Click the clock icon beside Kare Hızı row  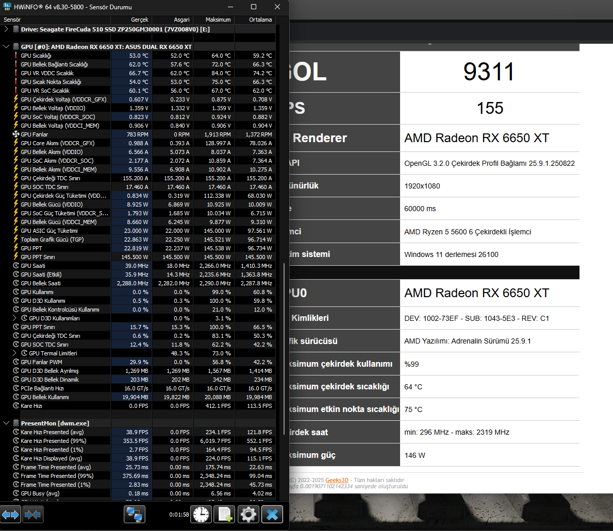[x=16, y=406]
